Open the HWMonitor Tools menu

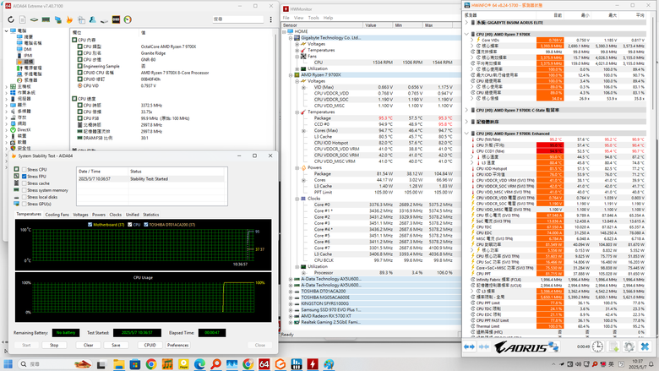(x=313, y=18)
